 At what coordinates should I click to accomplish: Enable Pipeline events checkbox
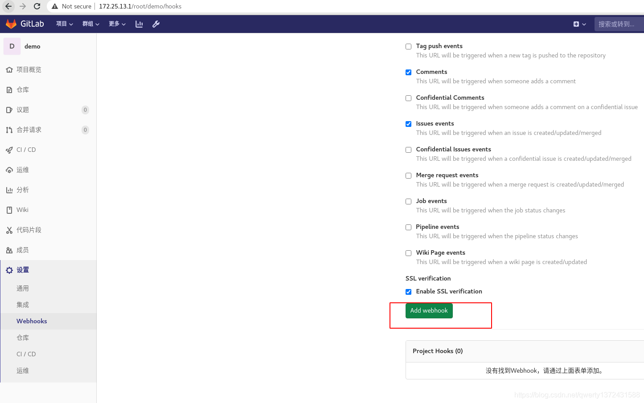click(408, 227)
